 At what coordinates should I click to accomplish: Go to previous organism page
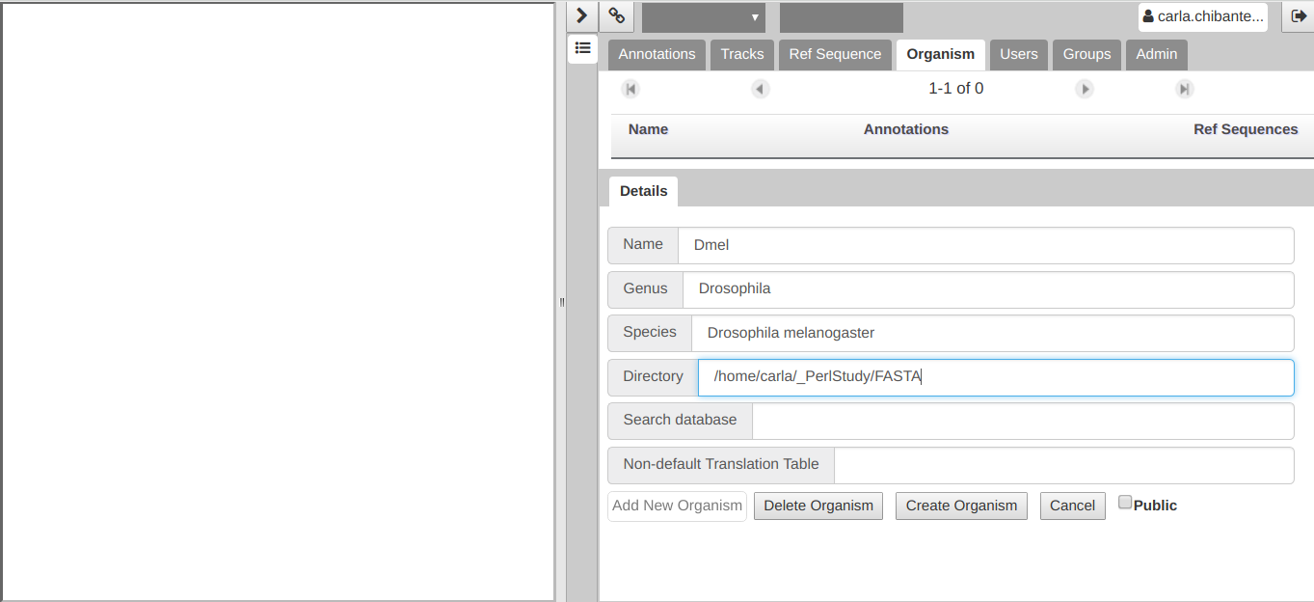coord(760,88)
